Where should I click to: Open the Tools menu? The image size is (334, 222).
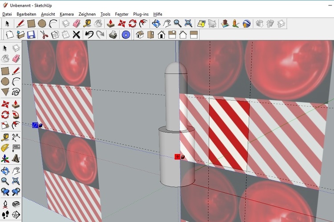105,14
